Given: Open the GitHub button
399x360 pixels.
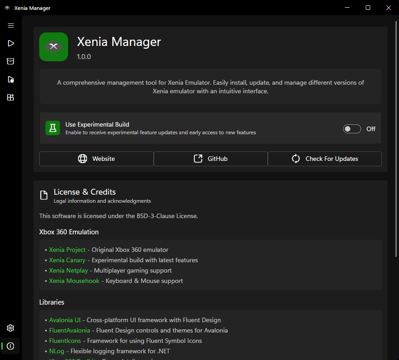Looking at the screenshot, I should click(211, 159).
